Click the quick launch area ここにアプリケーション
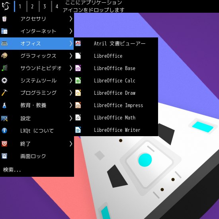Viewport: 219px width, 219px height. click(94, 6)
